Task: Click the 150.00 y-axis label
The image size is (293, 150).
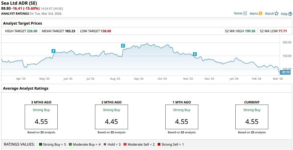Action: click(287, 56)
